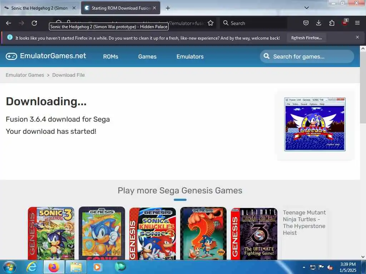Image resolution: width=366 pixels, height=274 pixels.
Task: Expand the list all tabs dropdown
Action: click(x=307, y=8)
